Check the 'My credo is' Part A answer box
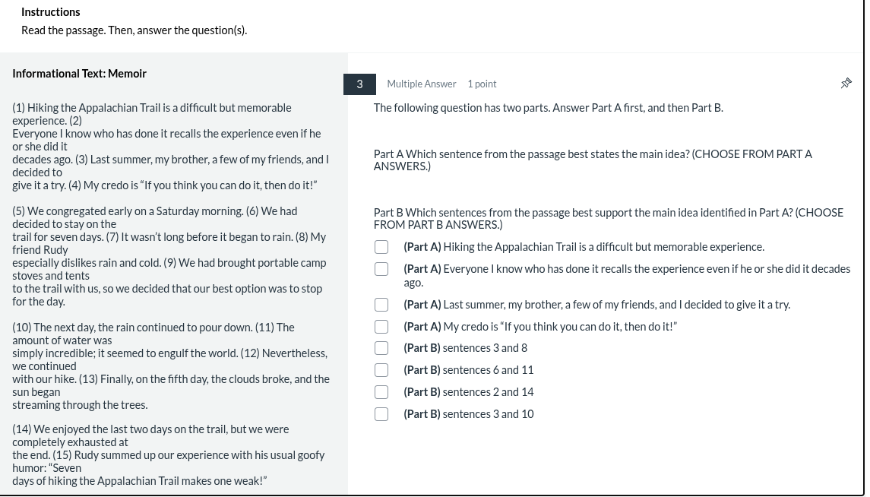Screen dimensions: 870x497 [381, 327]
